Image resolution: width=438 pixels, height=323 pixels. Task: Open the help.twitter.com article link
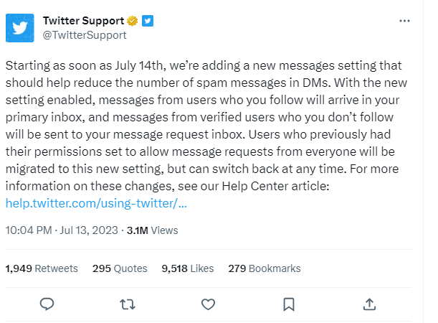96,203
